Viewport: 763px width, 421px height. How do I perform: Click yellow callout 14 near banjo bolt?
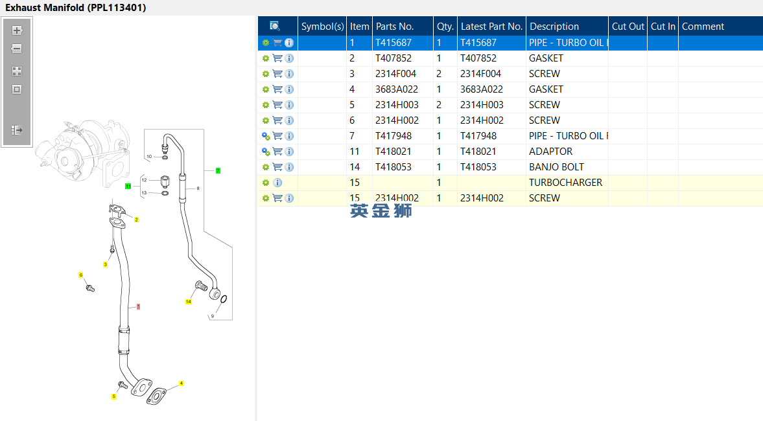pos(189,301)
